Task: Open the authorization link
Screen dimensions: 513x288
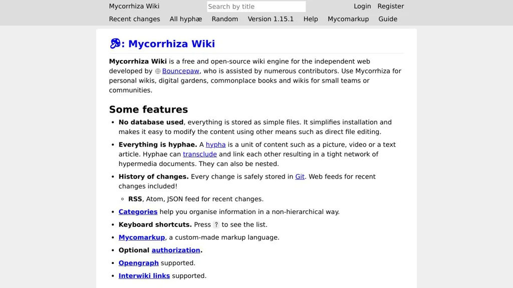Action: tap(176, 250)
